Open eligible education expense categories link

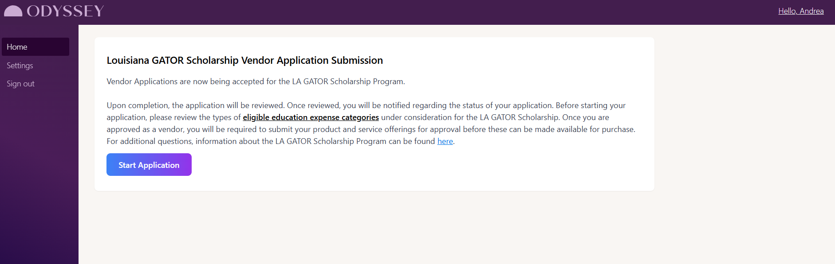311,117
